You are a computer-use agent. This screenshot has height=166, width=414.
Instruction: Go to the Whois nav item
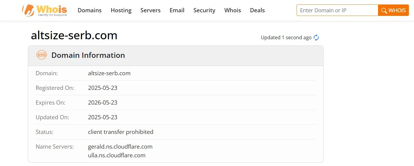[232, 10]
